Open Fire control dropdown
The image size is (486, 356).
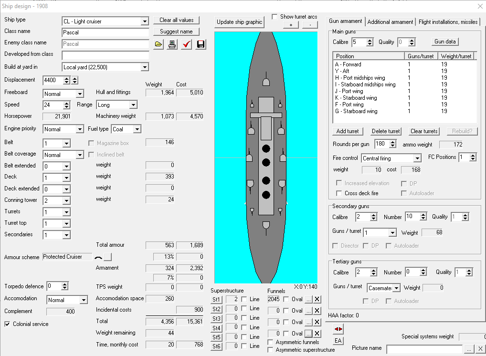click(x=418, y=158)
